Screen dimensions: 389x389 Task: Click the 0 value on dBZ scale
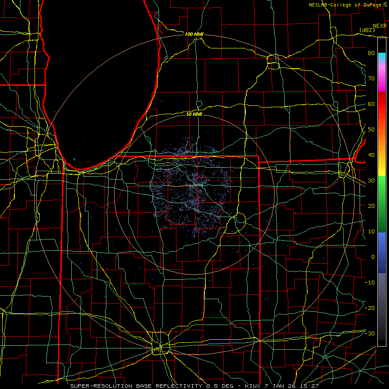point(373,257)
